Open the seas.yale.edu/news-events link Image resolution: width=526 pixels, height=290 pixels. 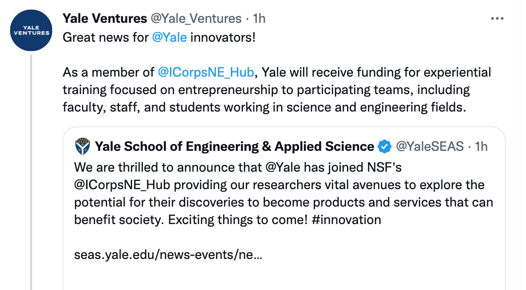point(168,255)
